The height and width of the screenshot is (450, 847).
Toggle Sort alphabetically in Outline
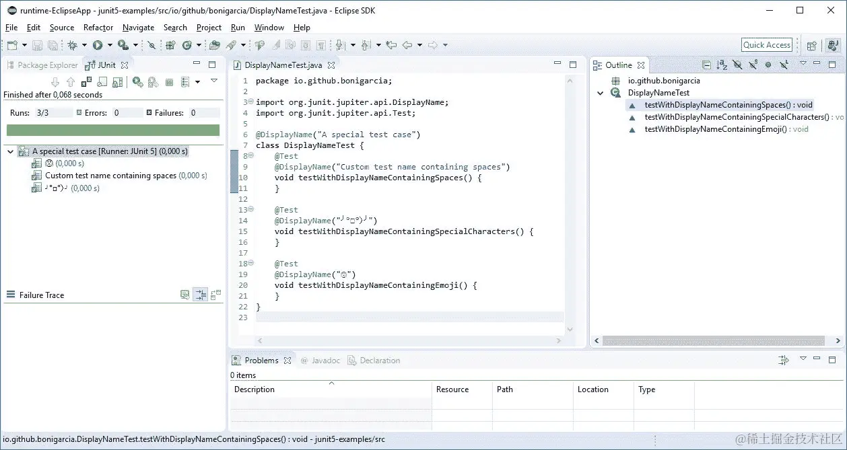click(722, 65)
